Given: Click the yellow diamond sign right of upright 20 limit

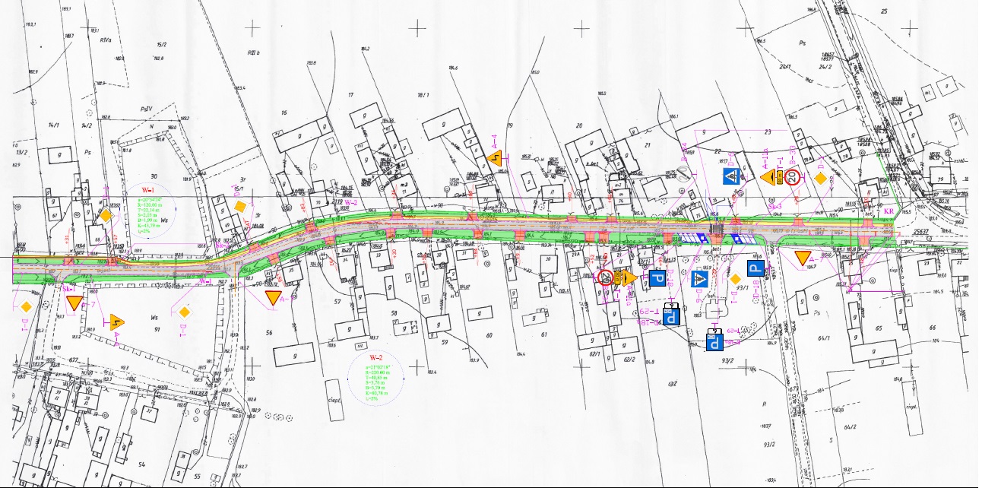Looking at the screenshot, I should click(821, 178).
